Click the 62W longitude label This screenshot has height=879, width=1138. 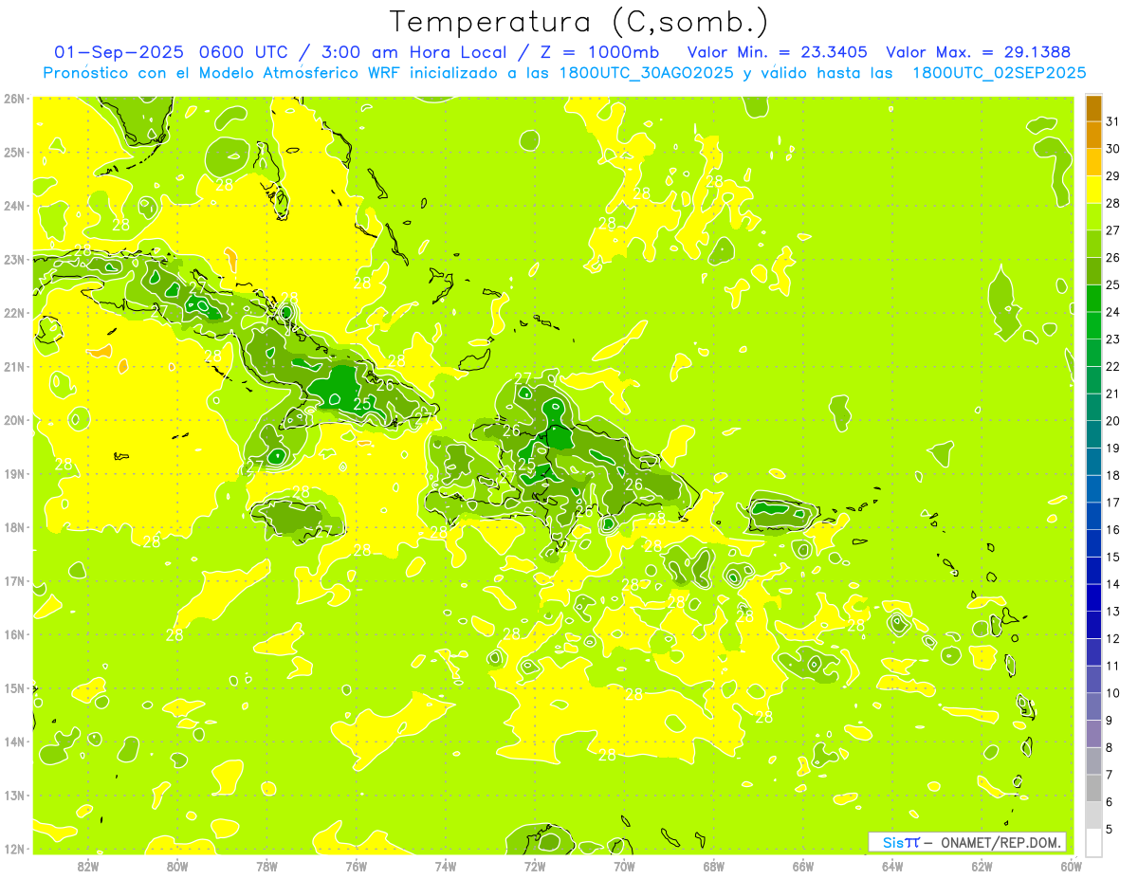click(981, 866)
